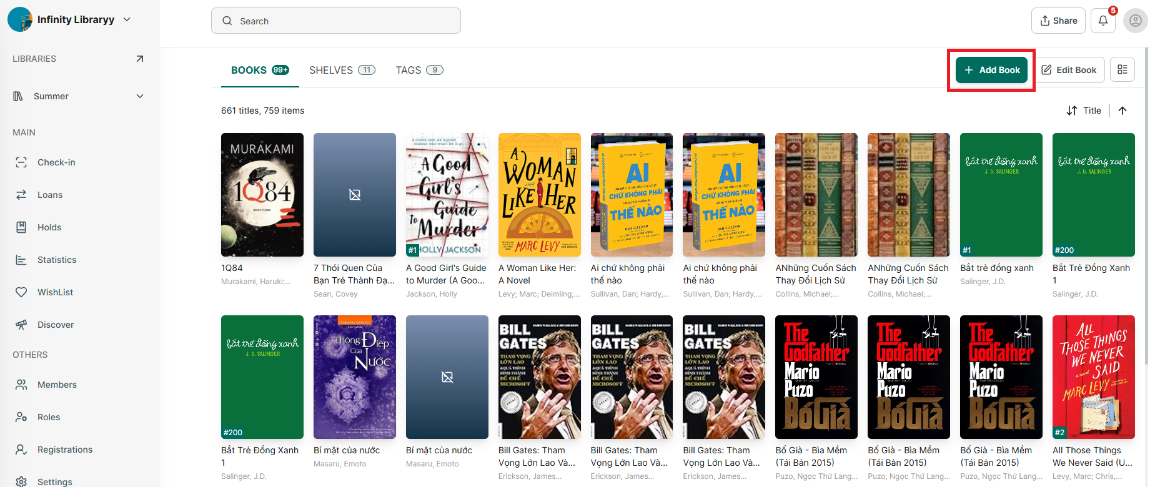The image size is (1150, 487).
Task: Switch to the TAGS tab
Action: pos(420,70)
